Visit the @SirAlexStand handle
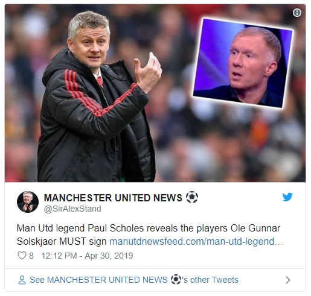Image resolution: width=311 pixels, height=296 pixels. (72, 209)
